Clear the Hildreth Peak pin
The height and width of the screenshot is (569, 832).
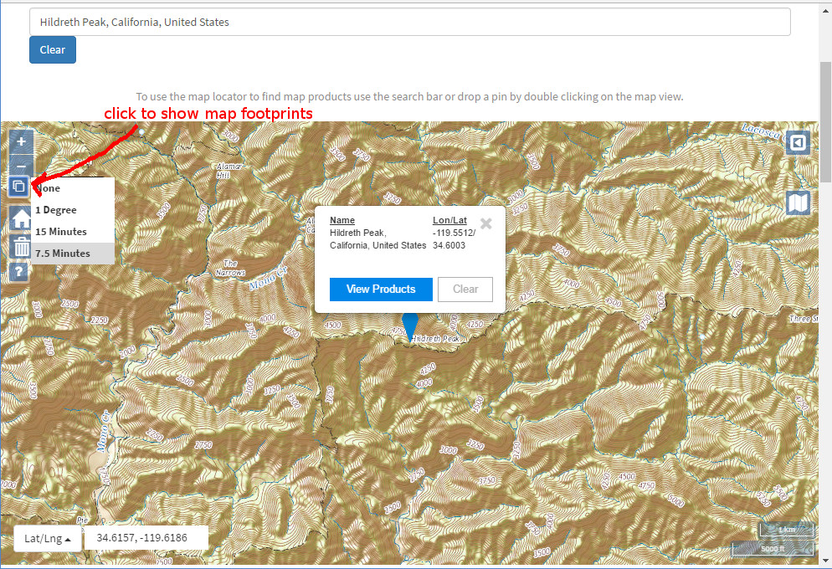click(x=465, y=289)
